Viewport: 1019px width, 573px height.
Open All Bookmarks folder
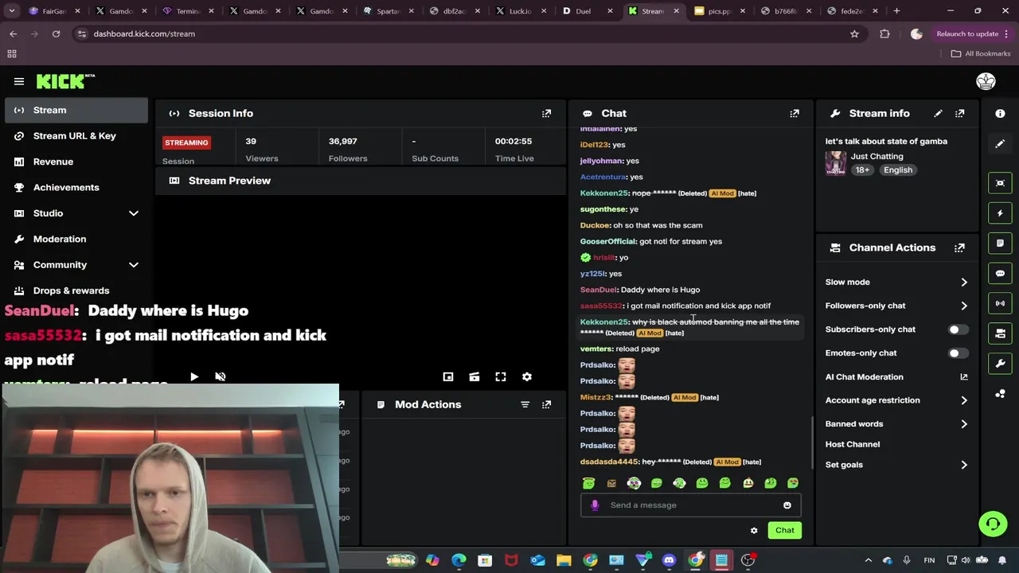pyautogui.click(x=981, y=53)
